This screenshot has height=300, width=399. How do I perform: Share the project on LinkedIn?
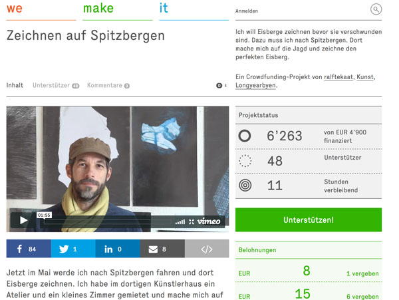click(118, 249)
